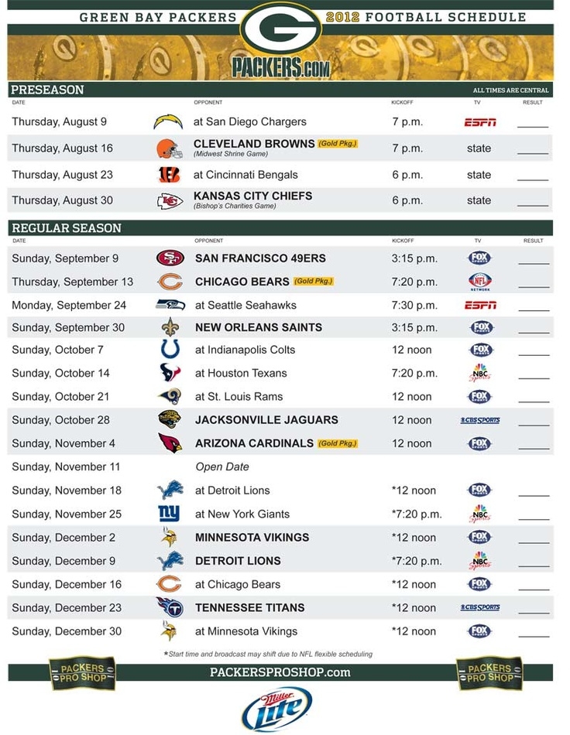Select the Seattle Seahawks logo
This screenshot has width=570, height=735.
170,305
